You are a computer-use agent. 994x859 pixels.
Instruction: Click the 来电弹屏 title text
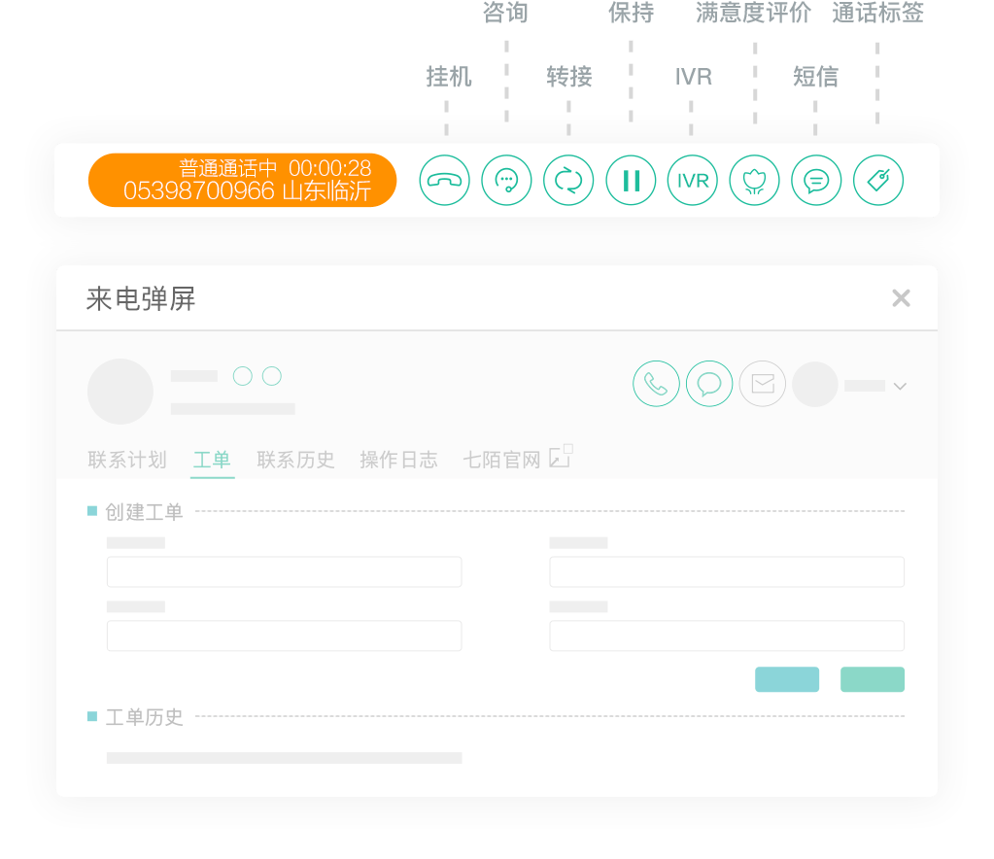click(x=141, y=298)
